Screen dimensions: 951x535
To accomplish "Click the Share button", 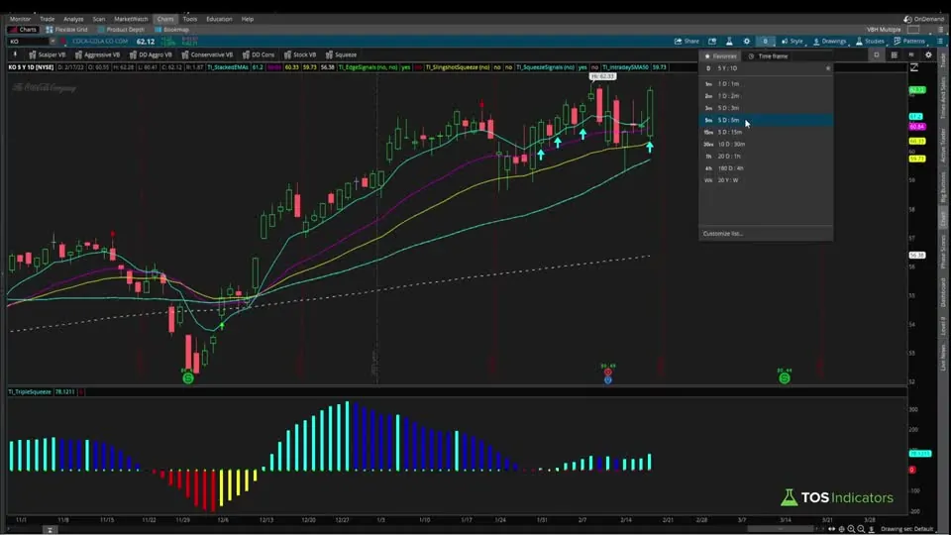I will pos(687,42).
